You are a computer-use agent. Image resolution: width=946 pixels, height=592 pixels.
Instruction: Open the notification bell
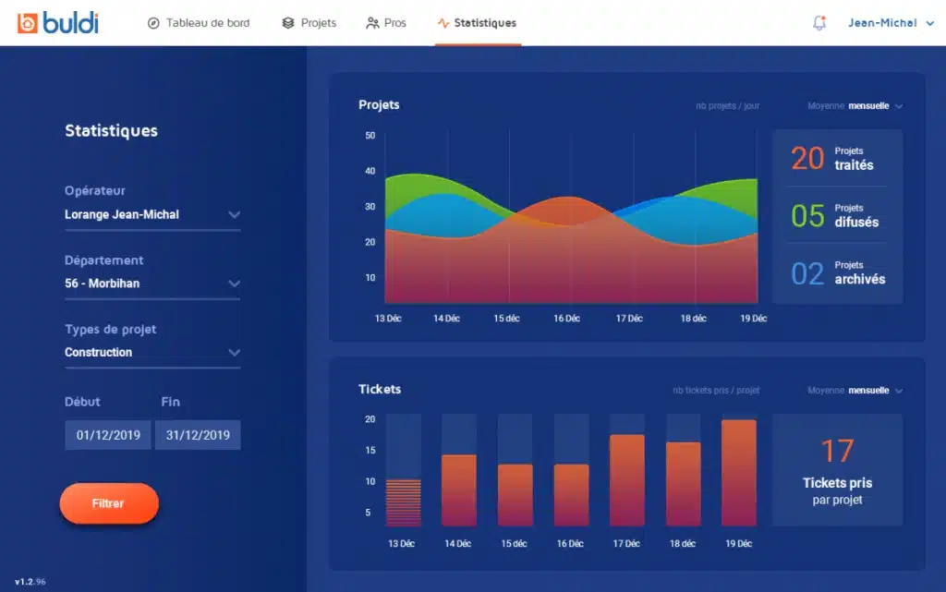pyautogui.click(x=819, y=23)
